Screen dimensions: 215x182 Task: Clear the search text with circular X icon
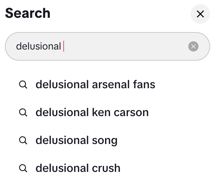(x=193, y=46)
